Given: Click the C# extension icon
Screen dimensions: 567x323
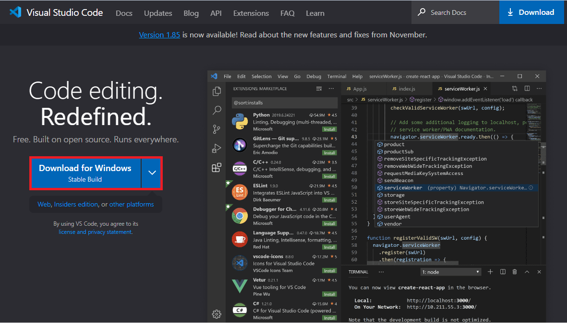Looking at the screenshot, I should pos(240,310).
